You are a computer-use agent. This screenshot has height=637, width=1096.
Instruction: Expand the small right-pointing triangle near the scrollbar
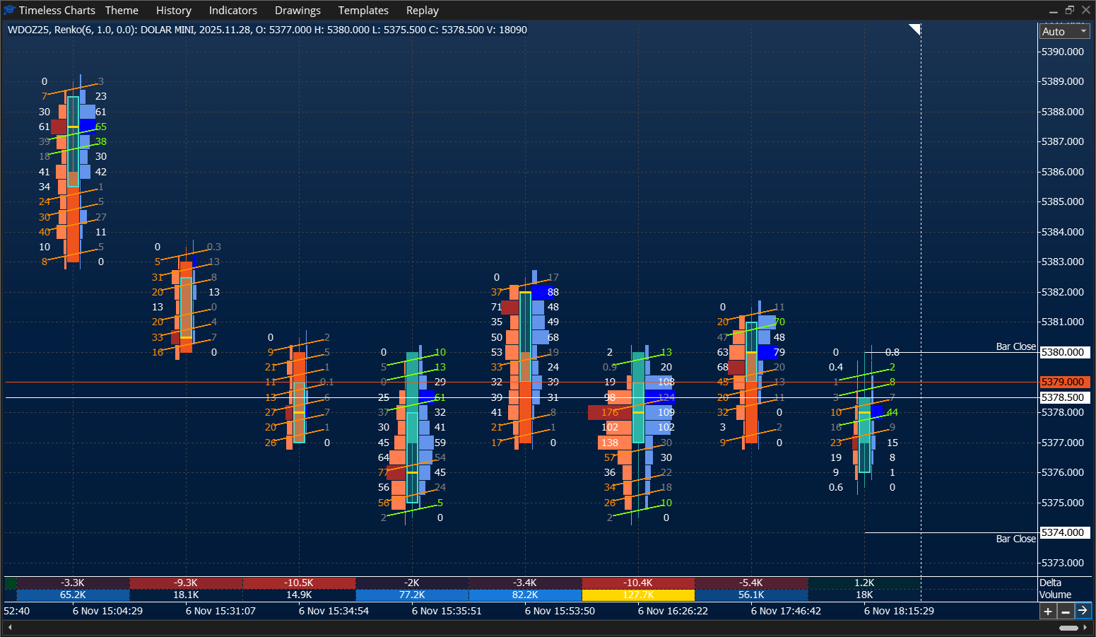(1085, 626)
